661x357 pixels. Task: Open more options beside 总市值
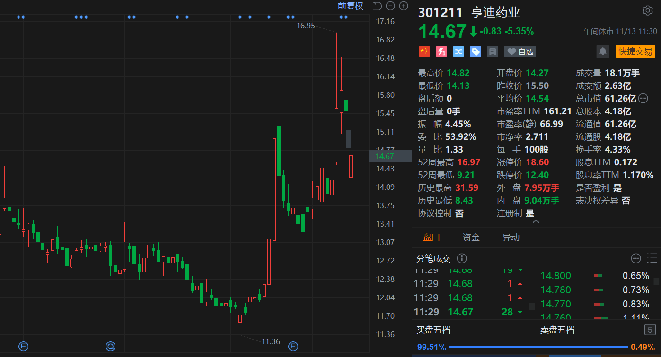point(643,98)
